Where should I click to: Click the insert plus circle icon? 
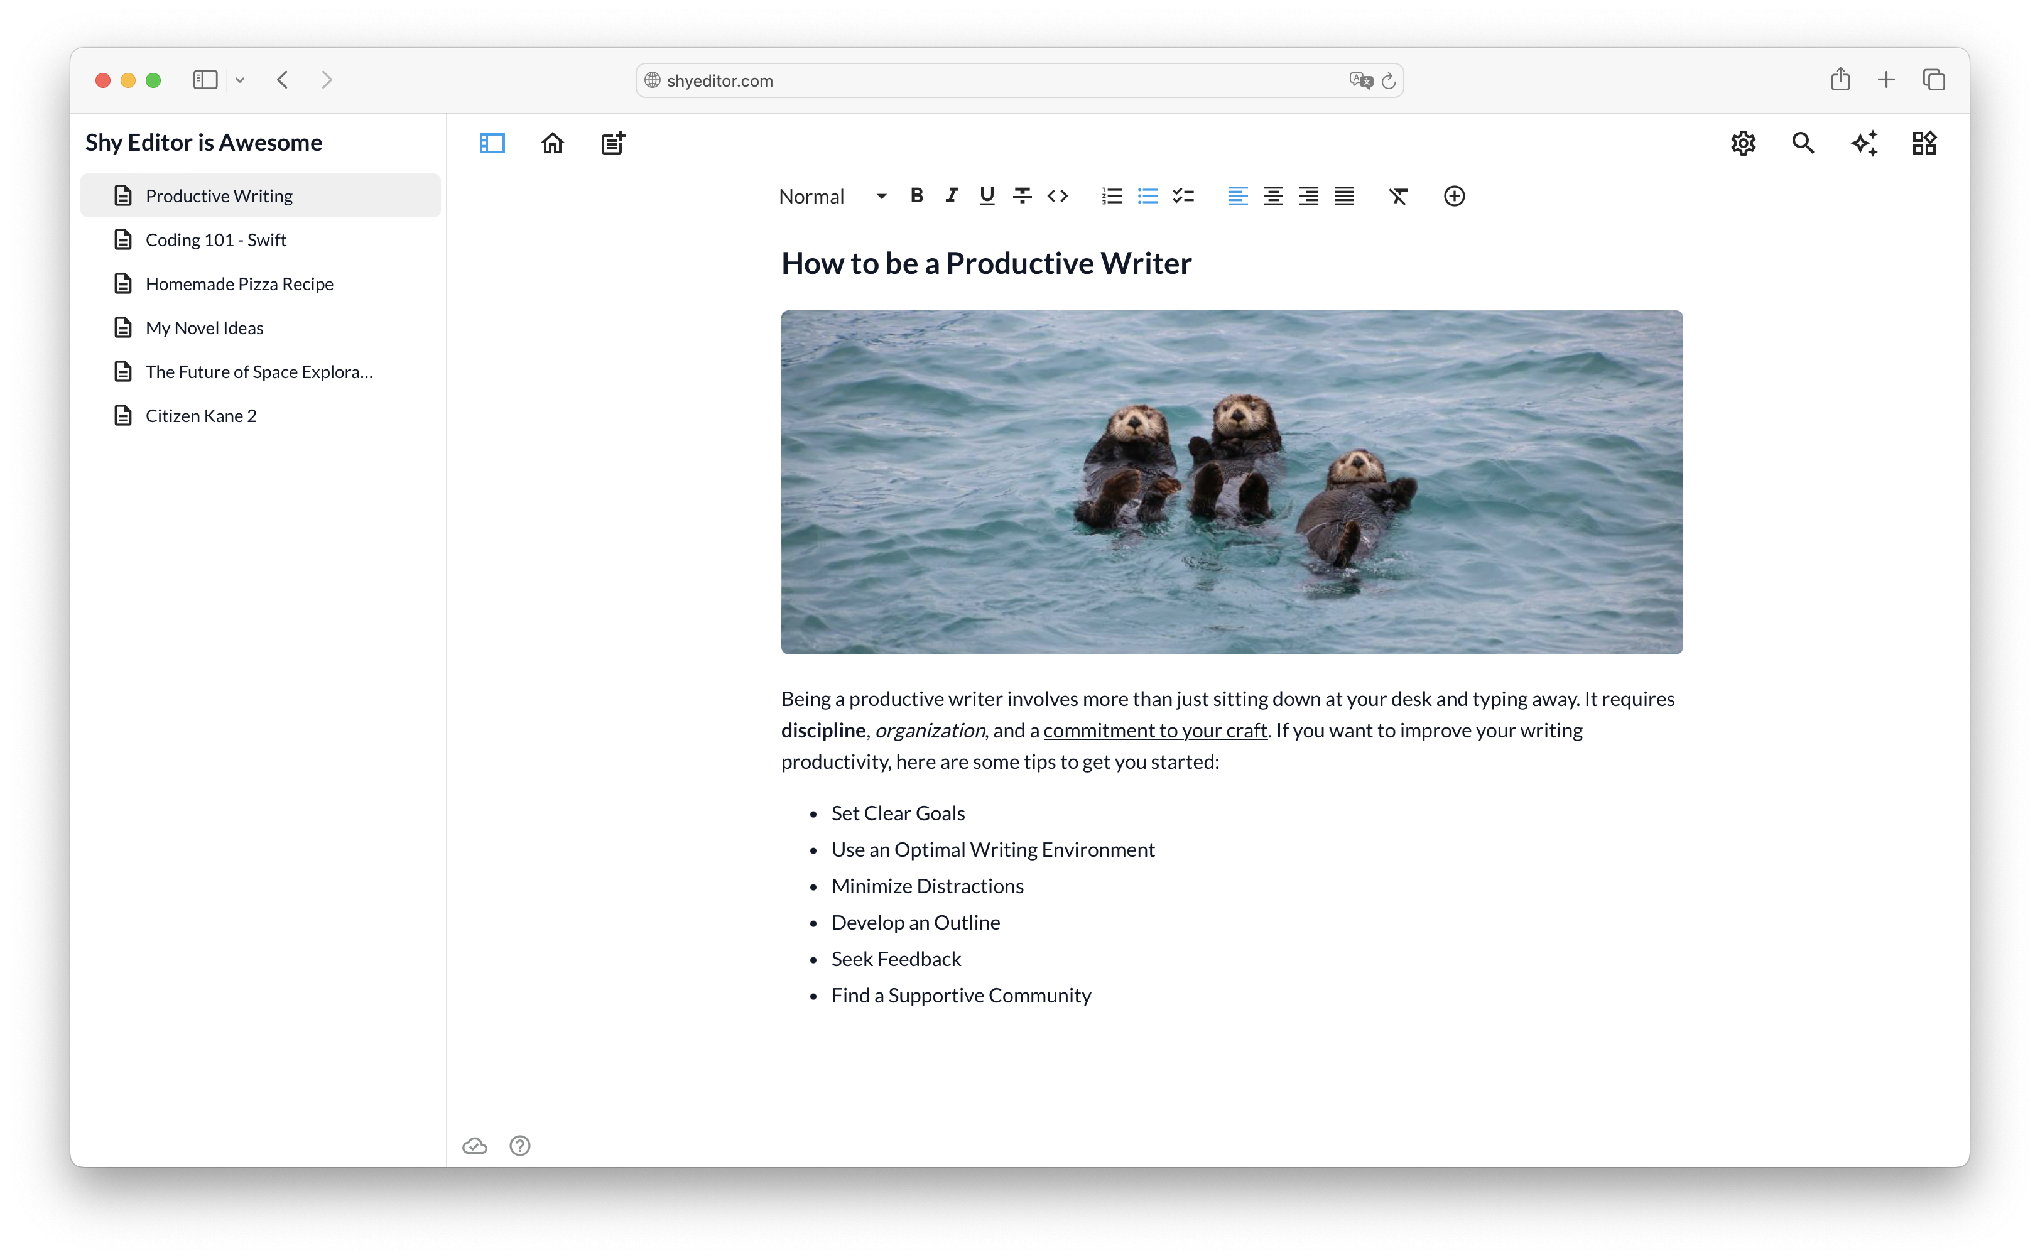coord(1454,196)
